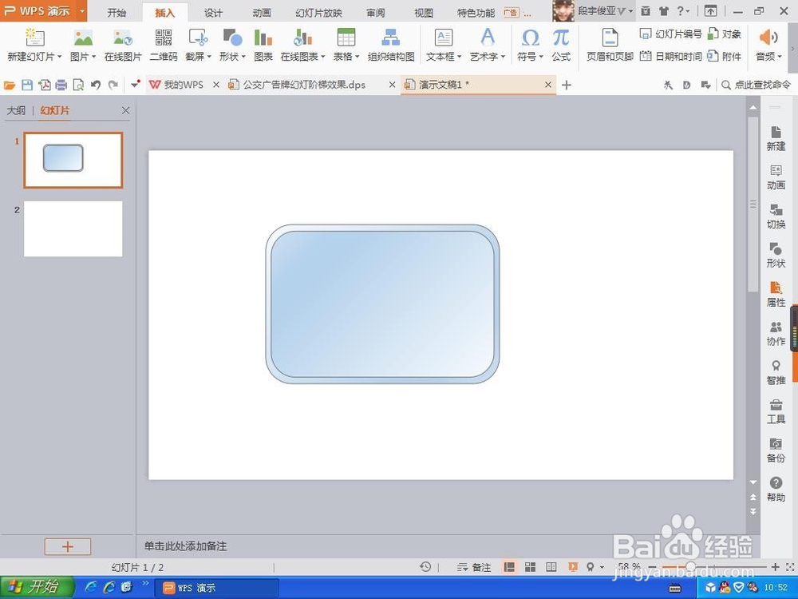Click the Windows 开始 Start button
This screenshot has height=599, width=798.
(36, 587)
